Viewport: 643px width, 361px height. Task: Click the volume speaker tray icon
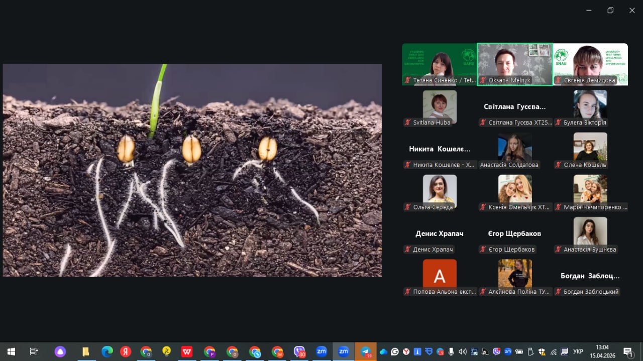click(462, 352)
